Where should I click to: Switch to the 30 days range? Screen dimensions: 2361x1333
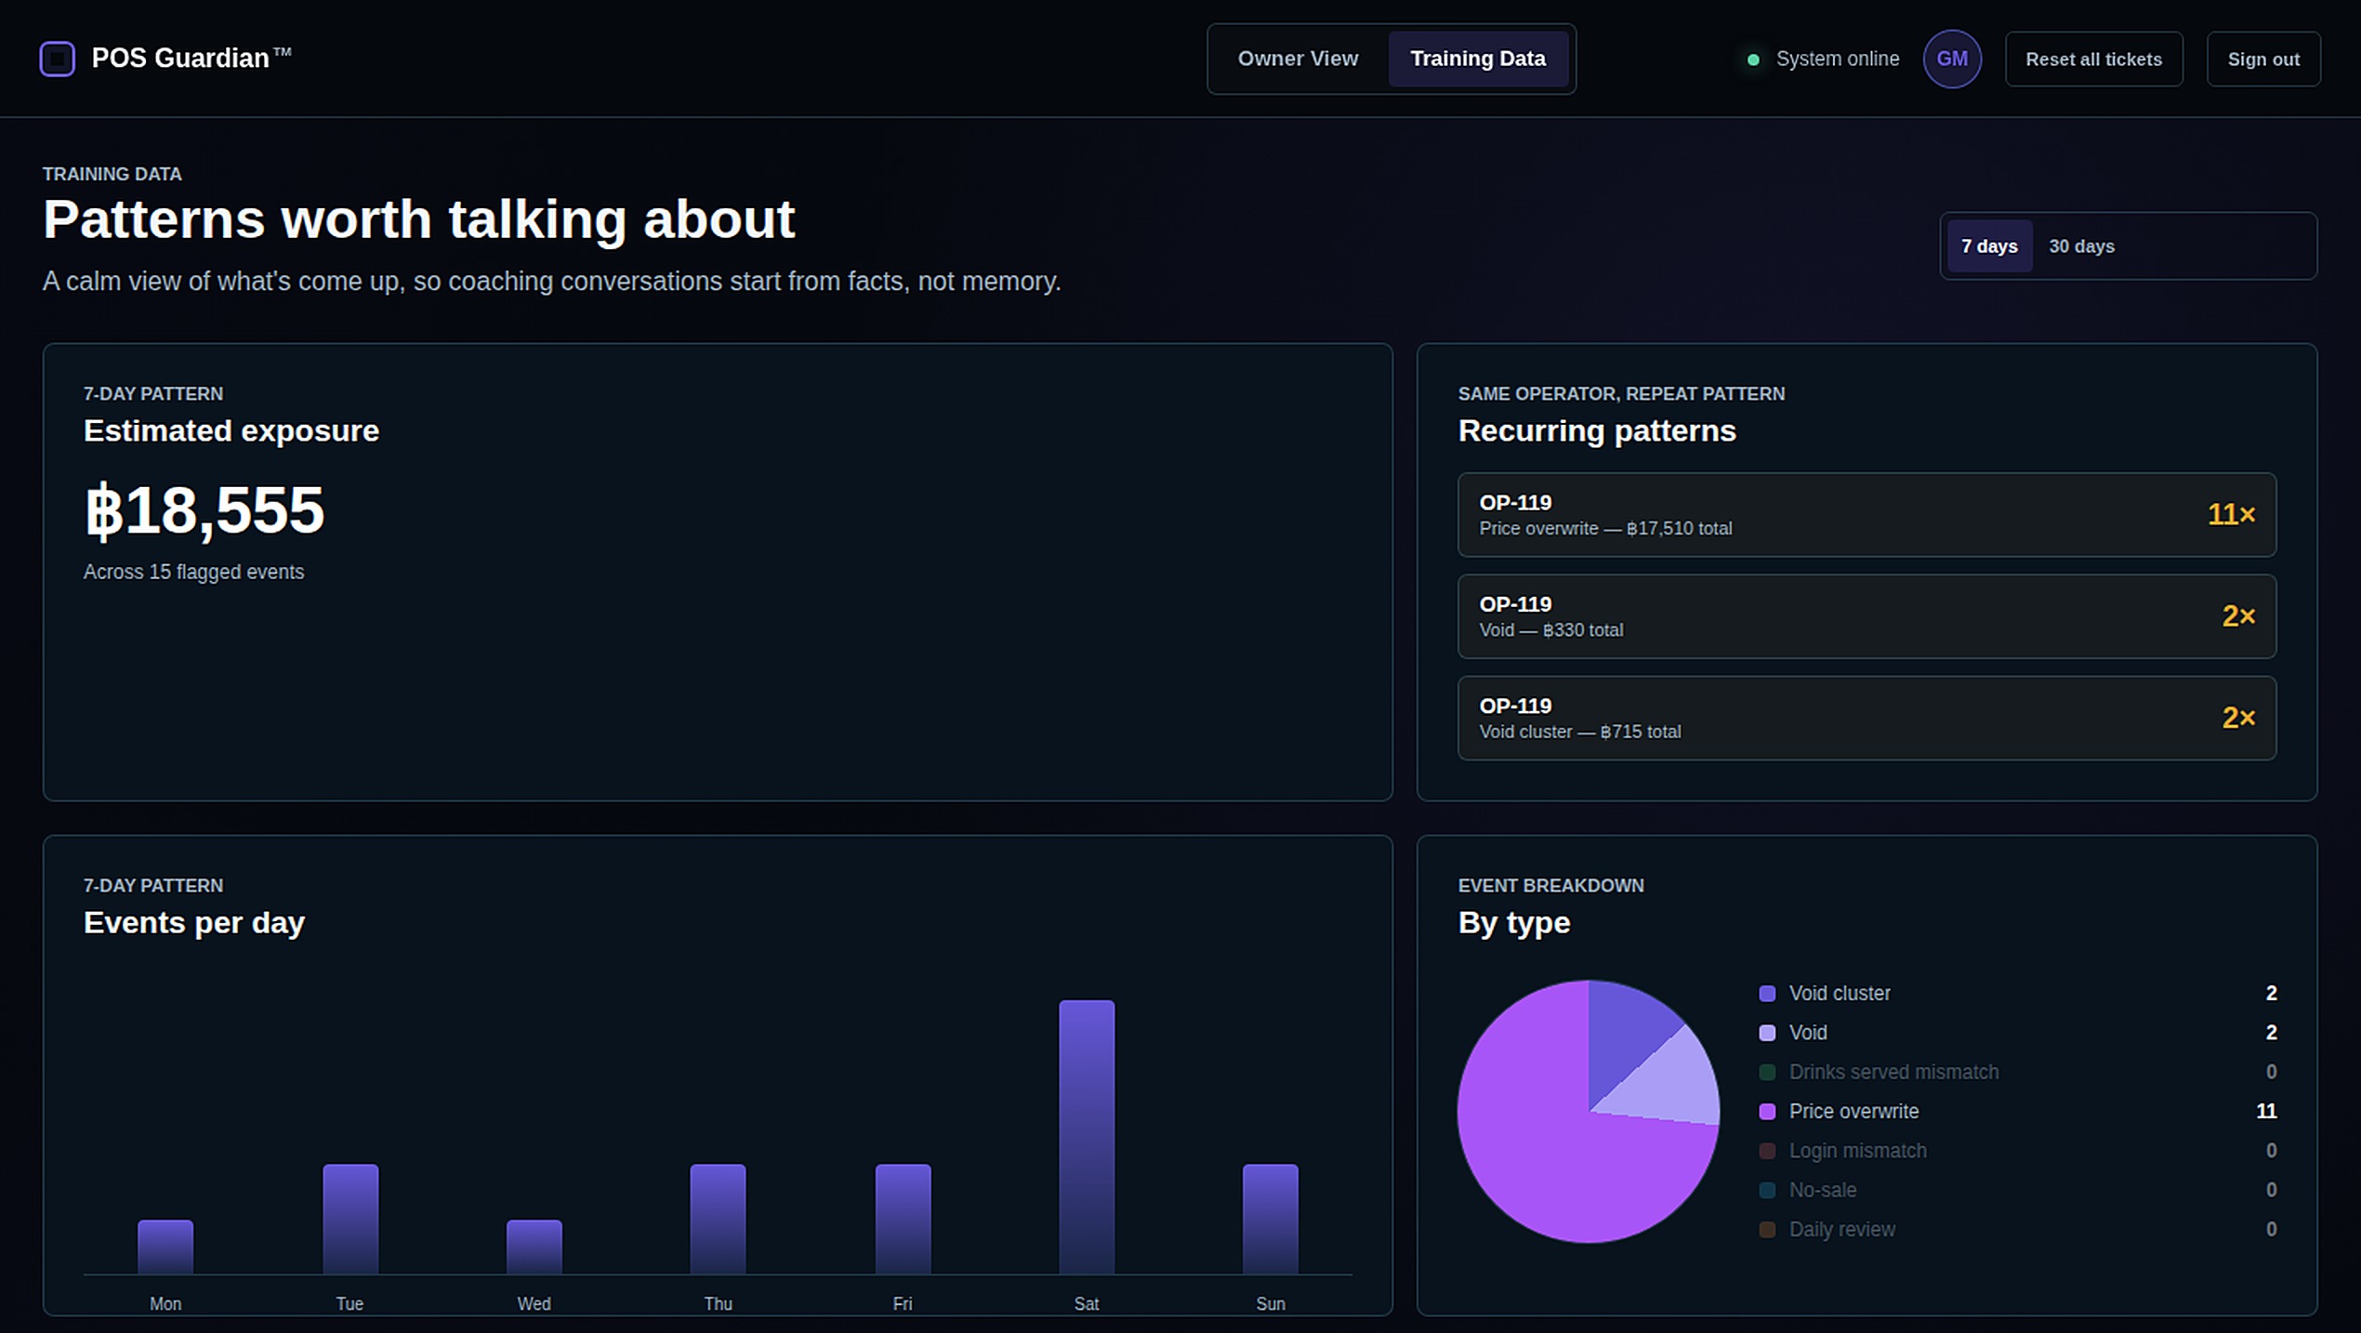pyautogui.click(x=2080, y=246)
